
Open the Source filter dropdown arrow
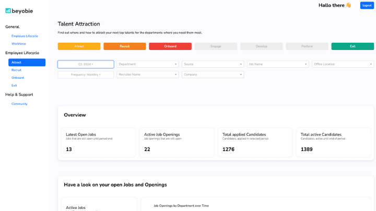pos(241,65)
